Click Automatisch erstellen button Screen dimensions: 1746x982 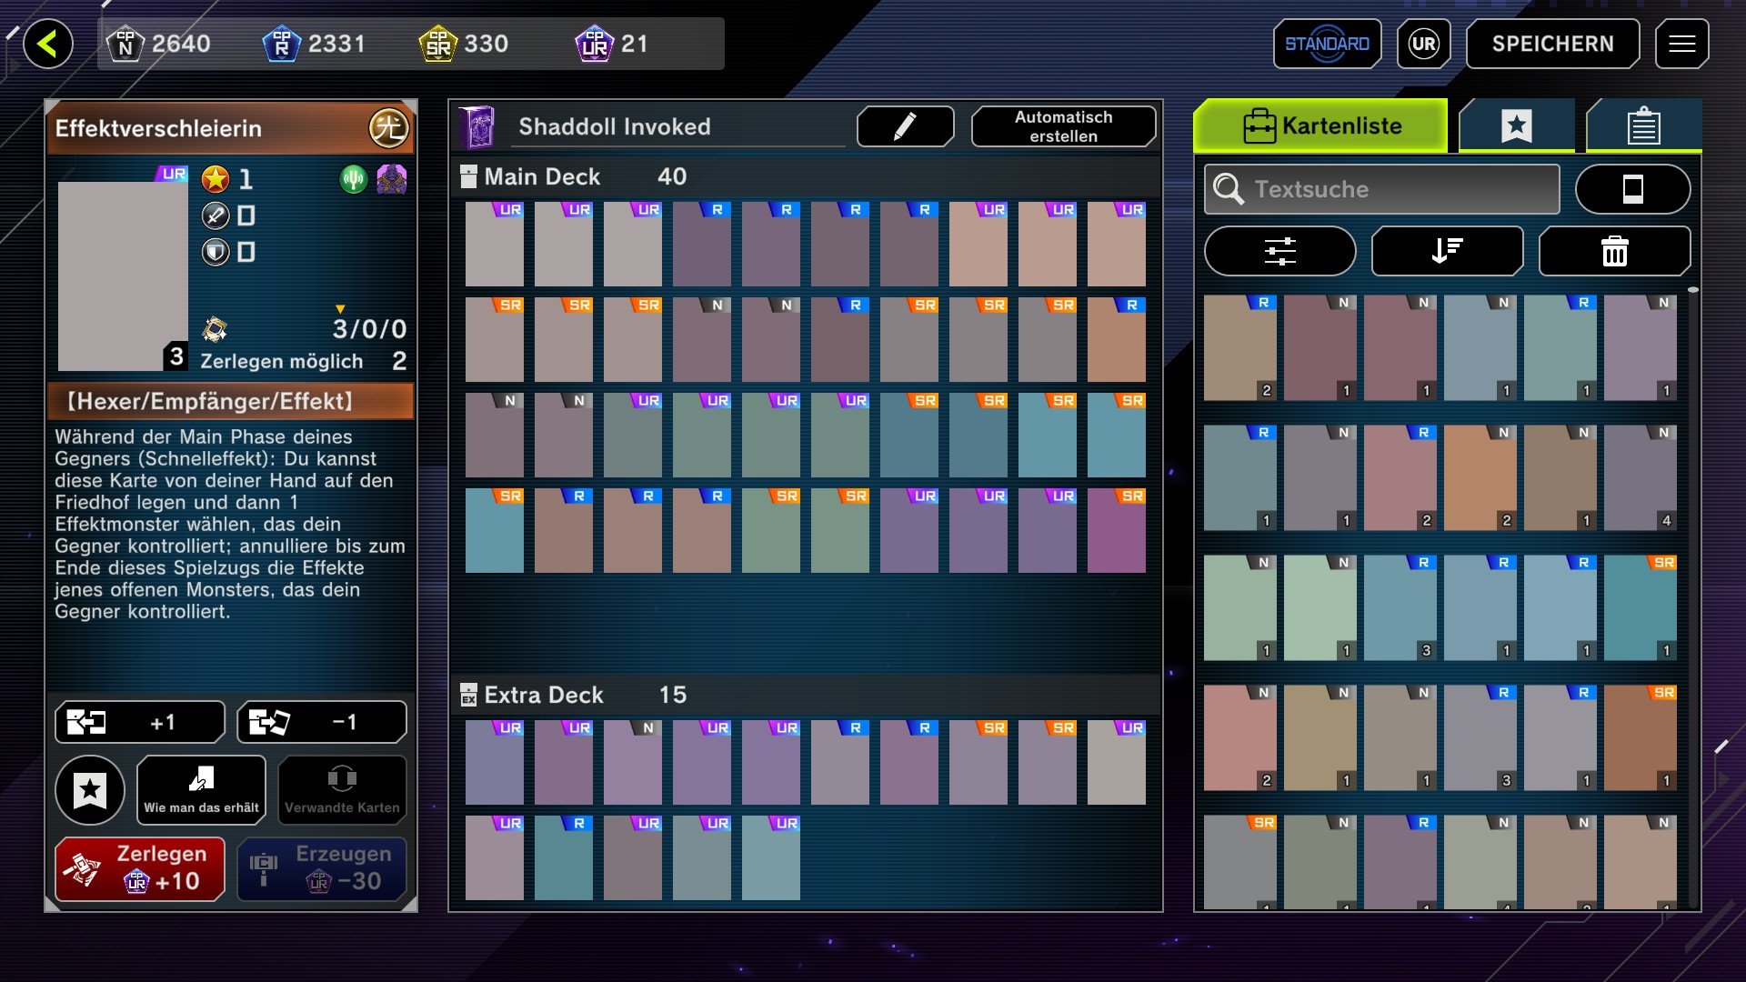[x=1063, y=126]
